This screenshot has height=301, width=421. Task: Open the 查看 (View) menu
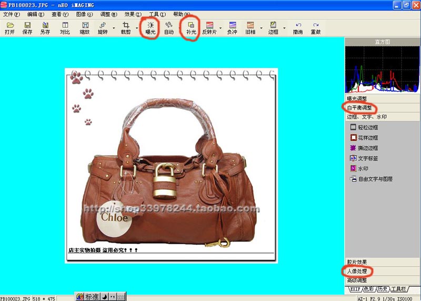click(60, 14)
